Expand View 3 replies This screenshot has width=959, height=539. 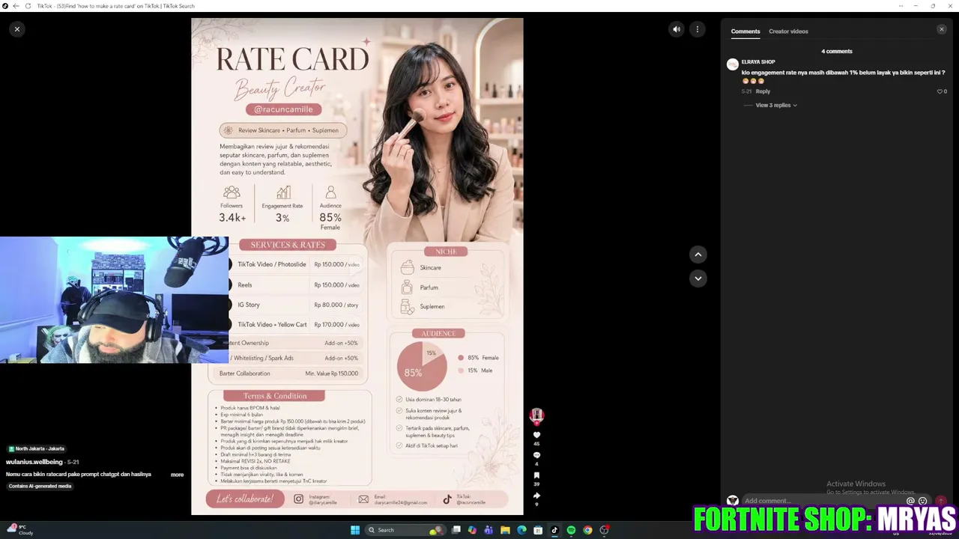[776, 106]
